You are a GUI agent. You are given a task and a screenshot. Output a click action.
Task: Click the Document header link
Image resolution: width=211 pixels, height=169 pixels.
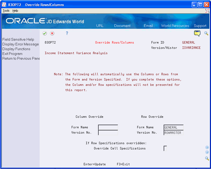tap(122, 26)
